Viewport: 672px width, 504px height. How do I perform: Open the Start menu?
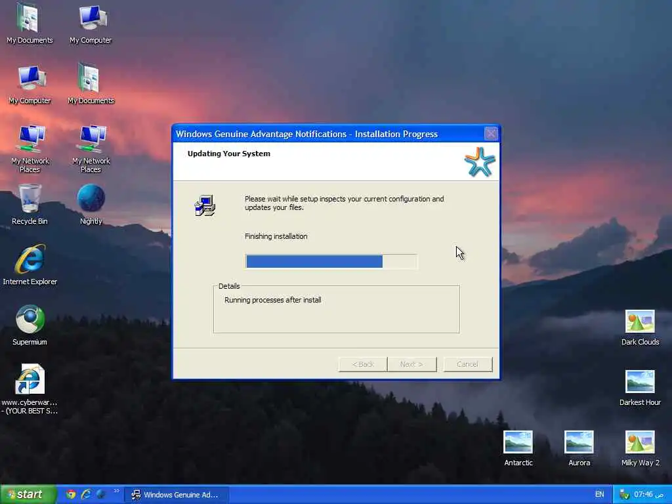click(x=28, y=494)
